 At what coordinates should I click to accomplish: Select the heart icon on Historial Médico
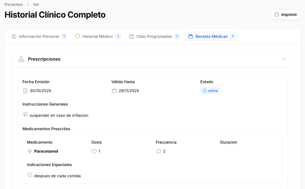tap(77, 36)
